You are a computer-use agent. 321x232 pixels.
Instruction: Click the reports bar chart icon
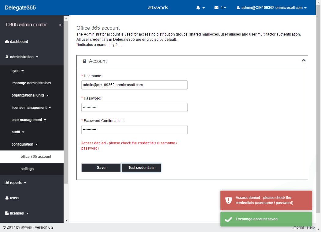pos(7,183)
